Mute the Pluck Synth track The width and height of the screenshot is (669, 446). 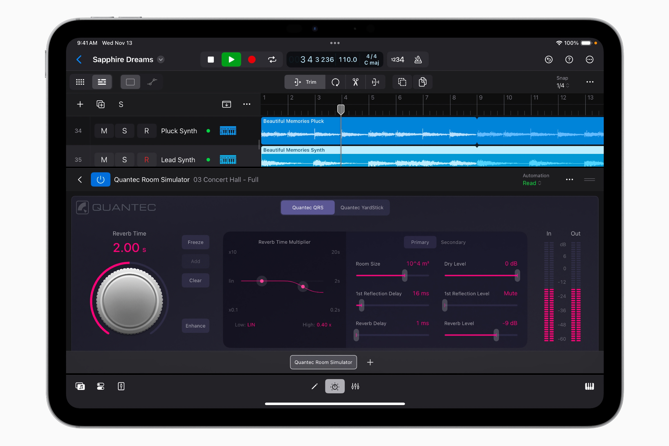(x=104, y=131)
